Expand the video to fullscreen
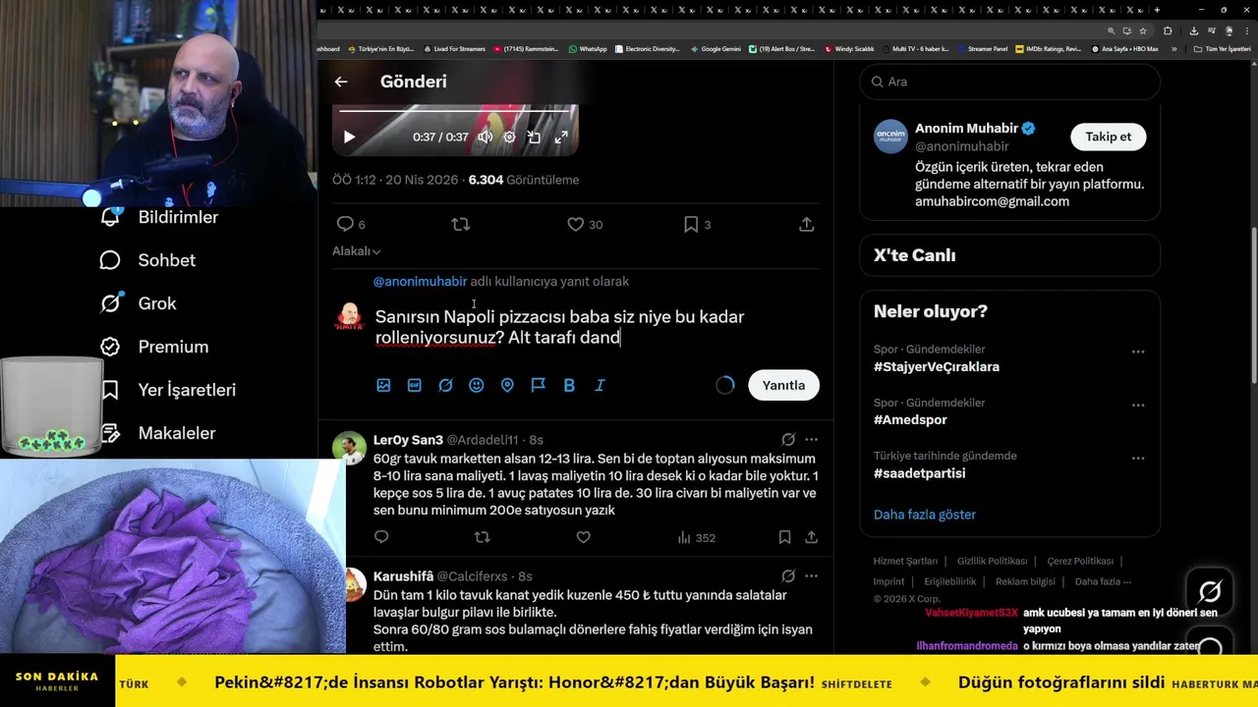1258x707 pixels. pos(561,137)
